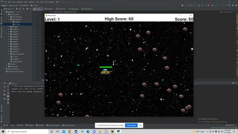Hide the Project panel with minus icon

(x=30, y=9)
